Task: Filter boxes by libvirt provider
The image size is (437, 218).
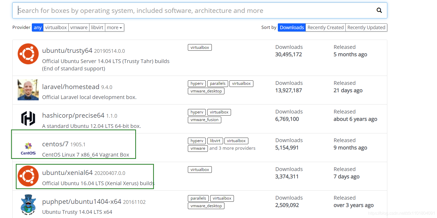Action: coord(97,28)
